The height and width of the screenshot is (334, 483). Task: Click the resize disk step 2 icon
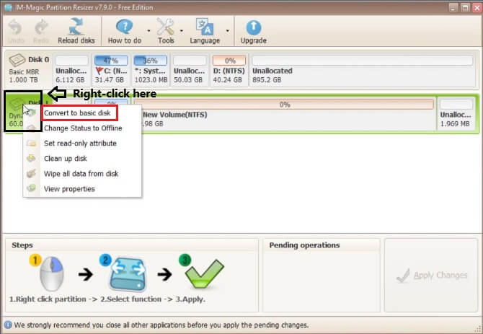point(128,274)
